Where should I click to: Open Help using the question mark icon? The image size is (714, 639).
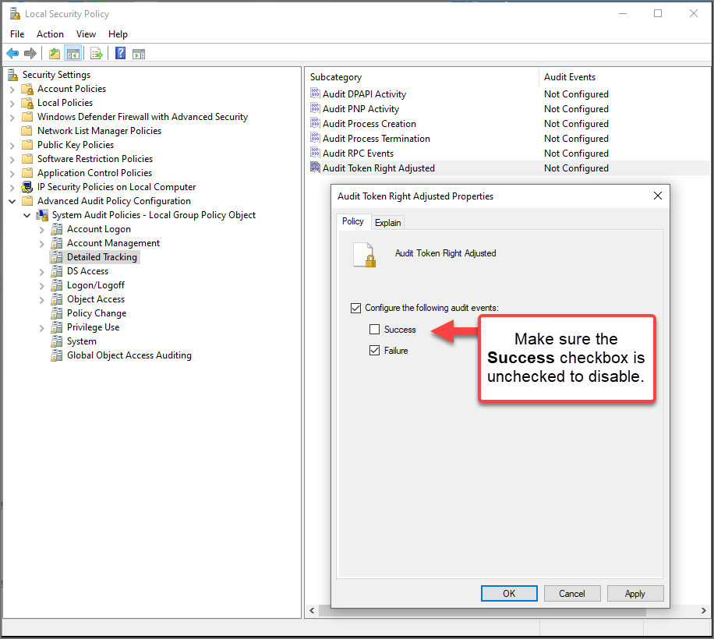(118, 53)
